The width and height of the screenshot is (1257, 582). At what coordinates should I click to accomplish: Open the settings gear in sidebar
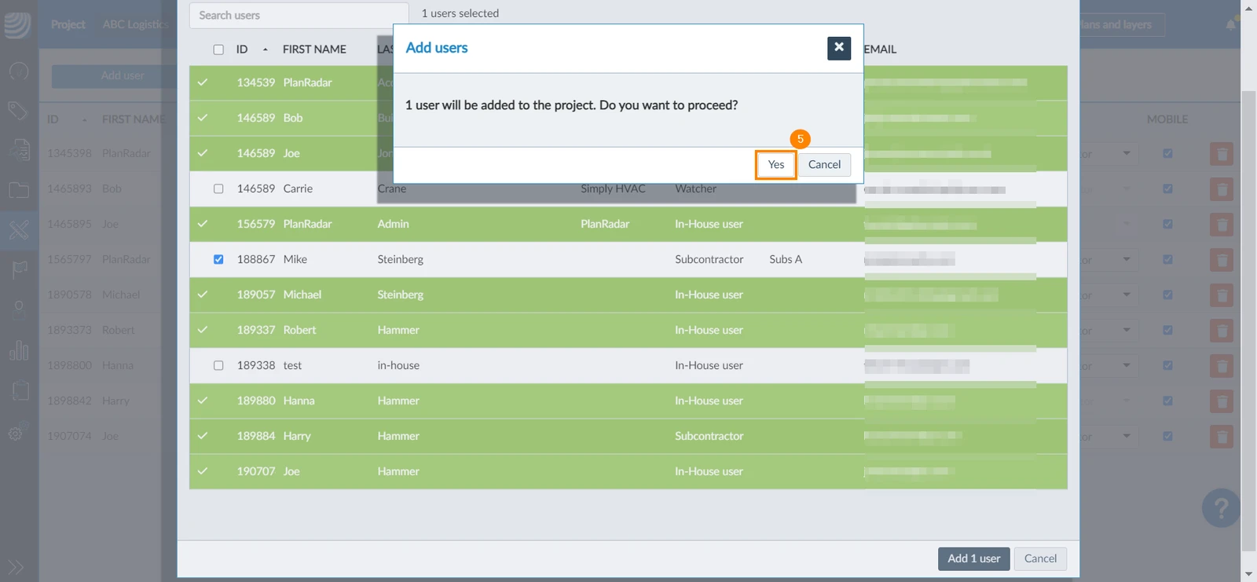pos(18,432)
